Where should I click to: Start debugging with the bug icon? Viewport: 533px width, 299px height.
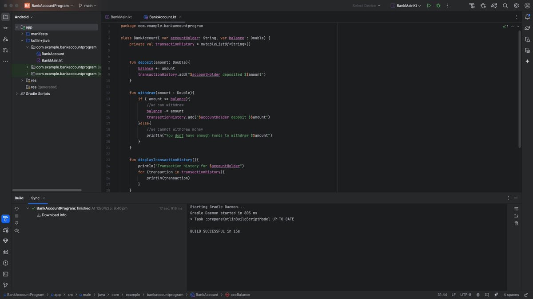(438, 5)
